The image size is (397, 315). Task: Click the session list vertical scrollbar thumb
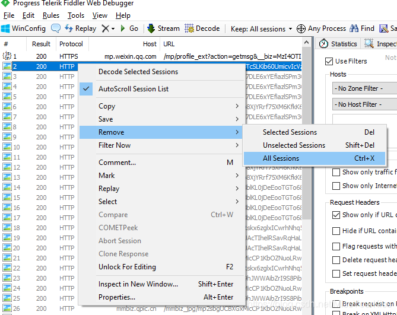tap(307, 133)
